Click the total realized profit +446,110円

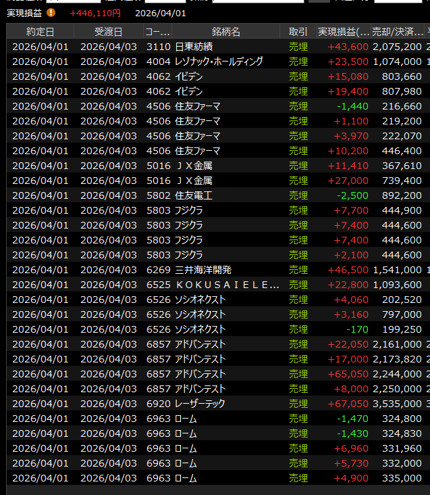(95, 13)
